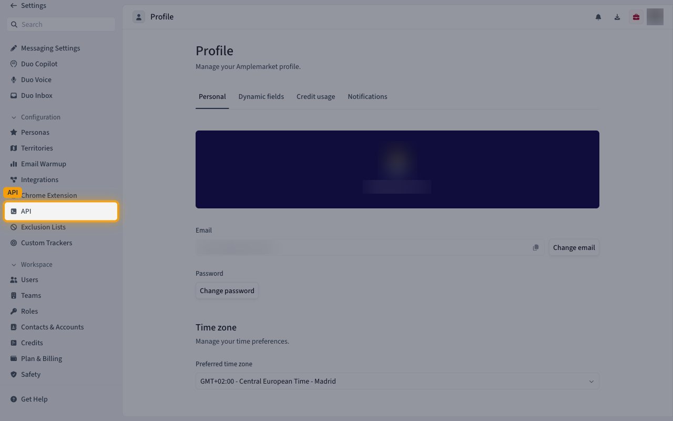
Task: Click the Safety shield icon
Action: [14, 374]
